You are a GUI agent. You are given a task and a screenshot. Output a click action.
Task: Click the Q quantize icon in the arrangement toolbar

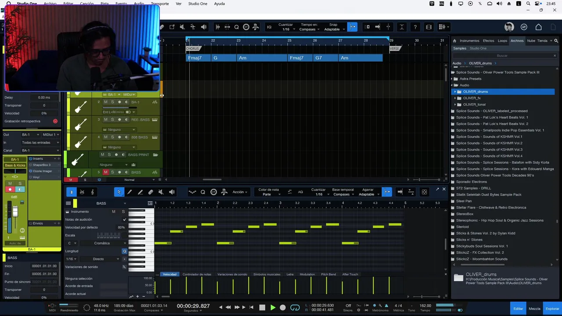click(x=236, y=27)
